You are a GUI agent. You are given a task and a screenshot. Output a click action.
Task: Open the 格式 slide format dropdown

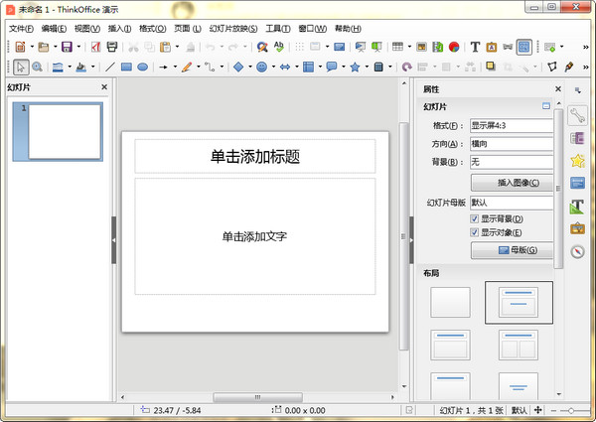click(x=511, y=126)
